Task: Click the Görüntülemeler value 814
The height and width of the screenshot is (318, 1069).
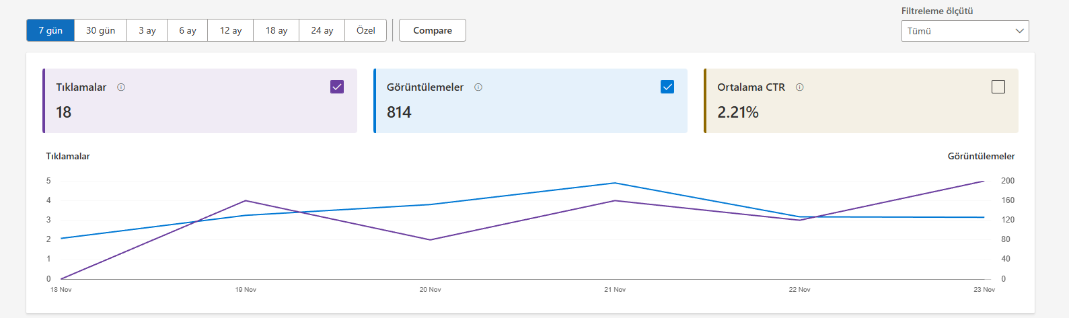Action: pyautogui.click(x=399, y=112)
